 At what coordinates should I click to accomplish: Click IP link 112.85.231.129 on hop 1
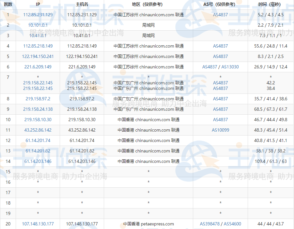(x=38, y=15)
